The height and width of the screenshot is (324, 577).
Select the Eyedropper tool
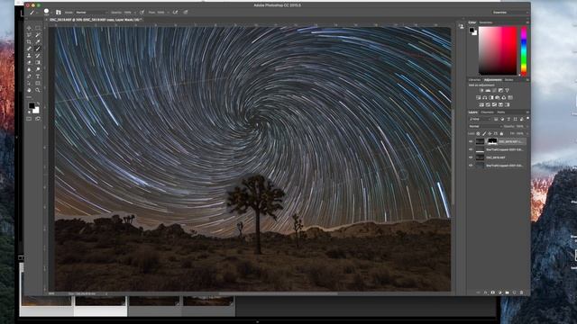point(38,42)
